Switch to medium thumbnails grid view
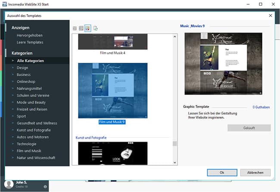 pos(81,28)
